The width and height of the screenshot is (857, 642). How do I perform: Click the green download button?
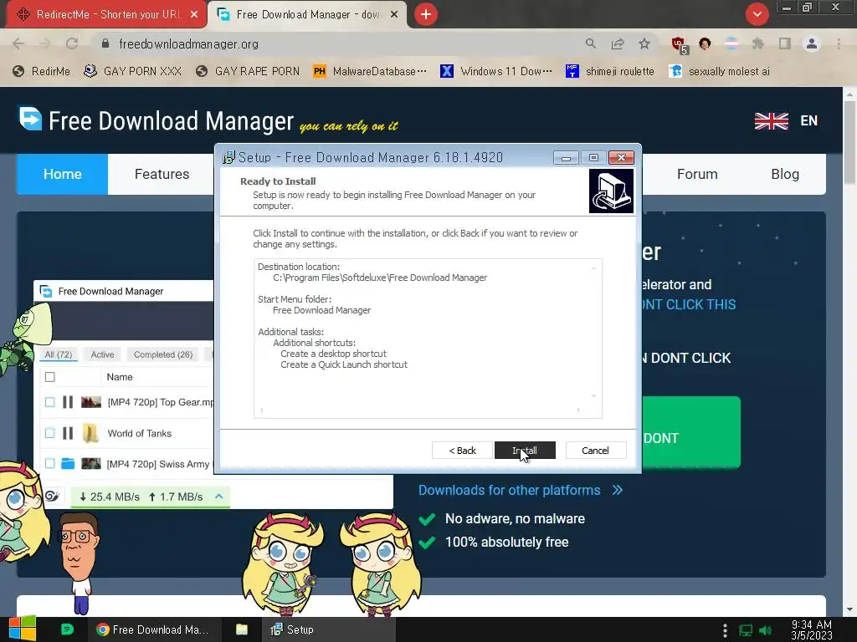coord(690,432)
